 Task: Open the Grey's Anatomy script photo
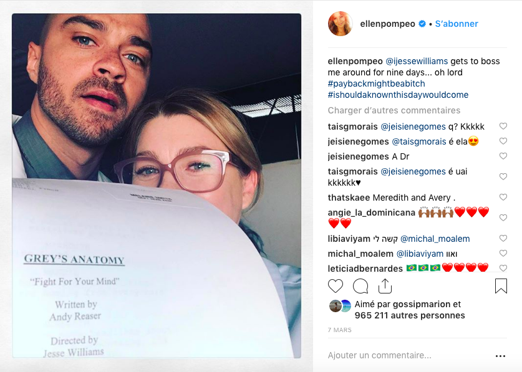pos(157,186)
